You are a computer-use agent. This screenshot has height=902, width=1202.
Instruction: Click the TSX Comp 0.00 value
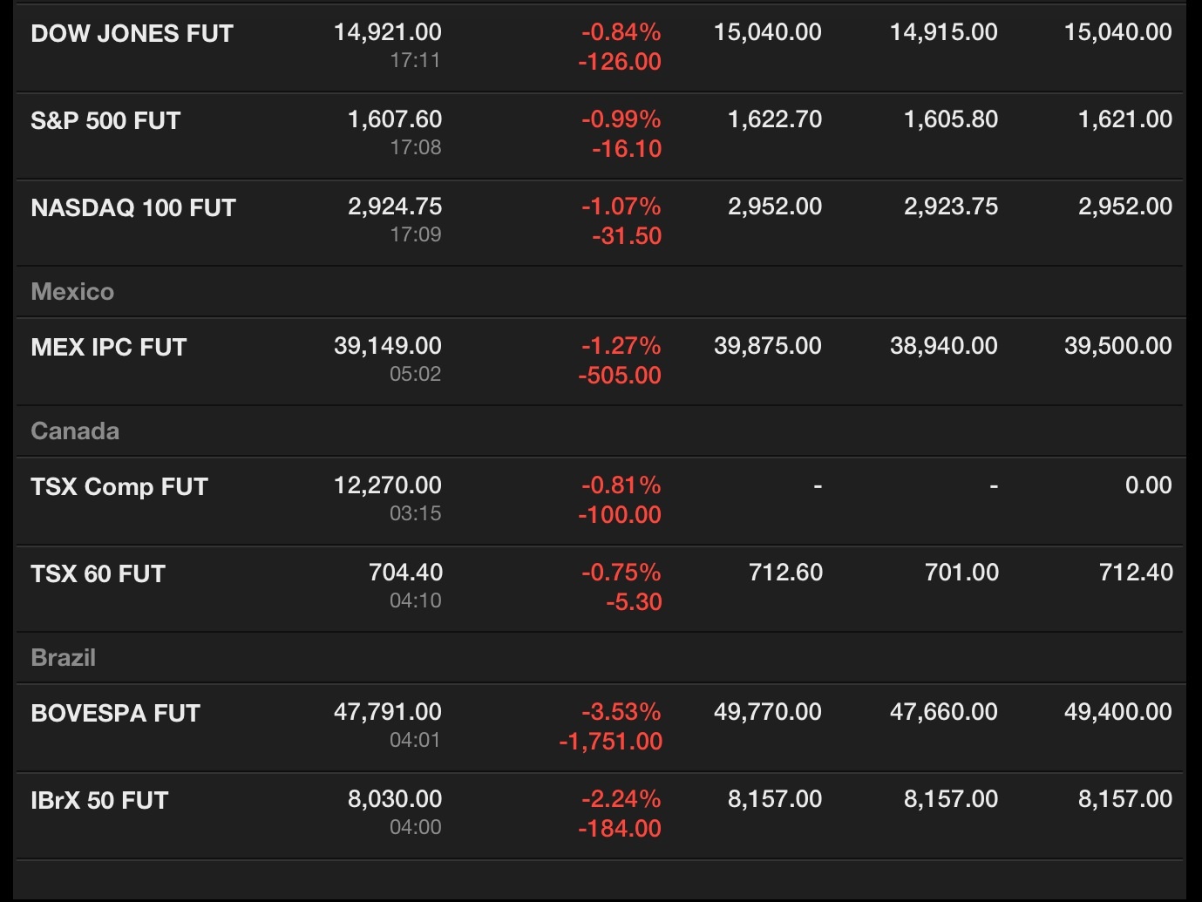pos(1148,485)
